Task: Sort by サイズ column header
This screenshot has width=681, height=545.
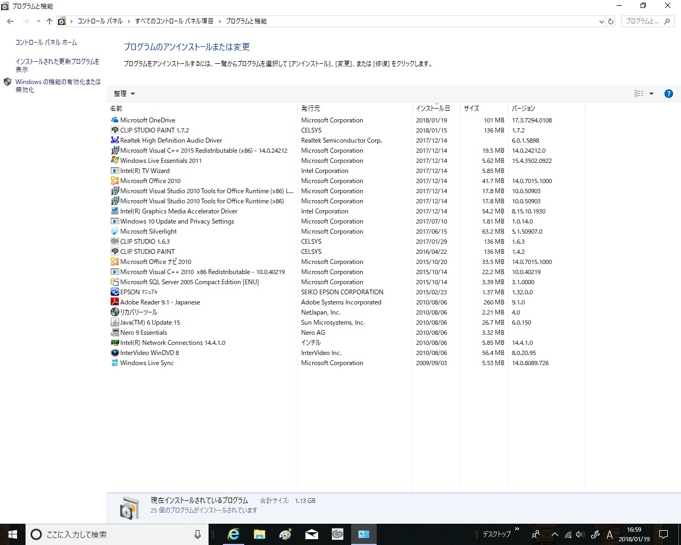Action: pos(484,108)
